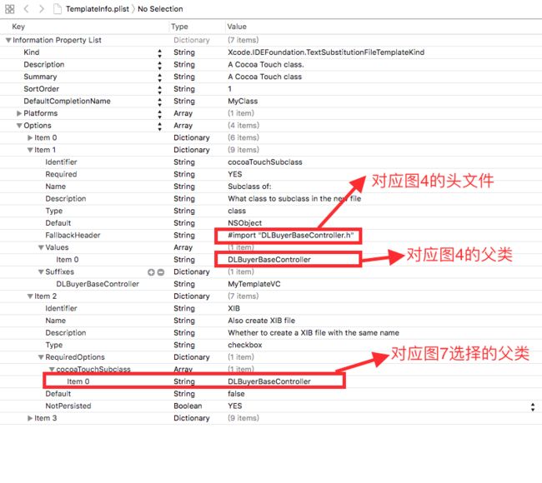
Task: Select 'Whether to create a XIB file' value
Action: click(314, 333)
